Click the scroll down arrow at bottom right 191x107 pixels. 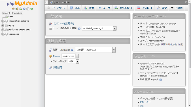point(189,106)
